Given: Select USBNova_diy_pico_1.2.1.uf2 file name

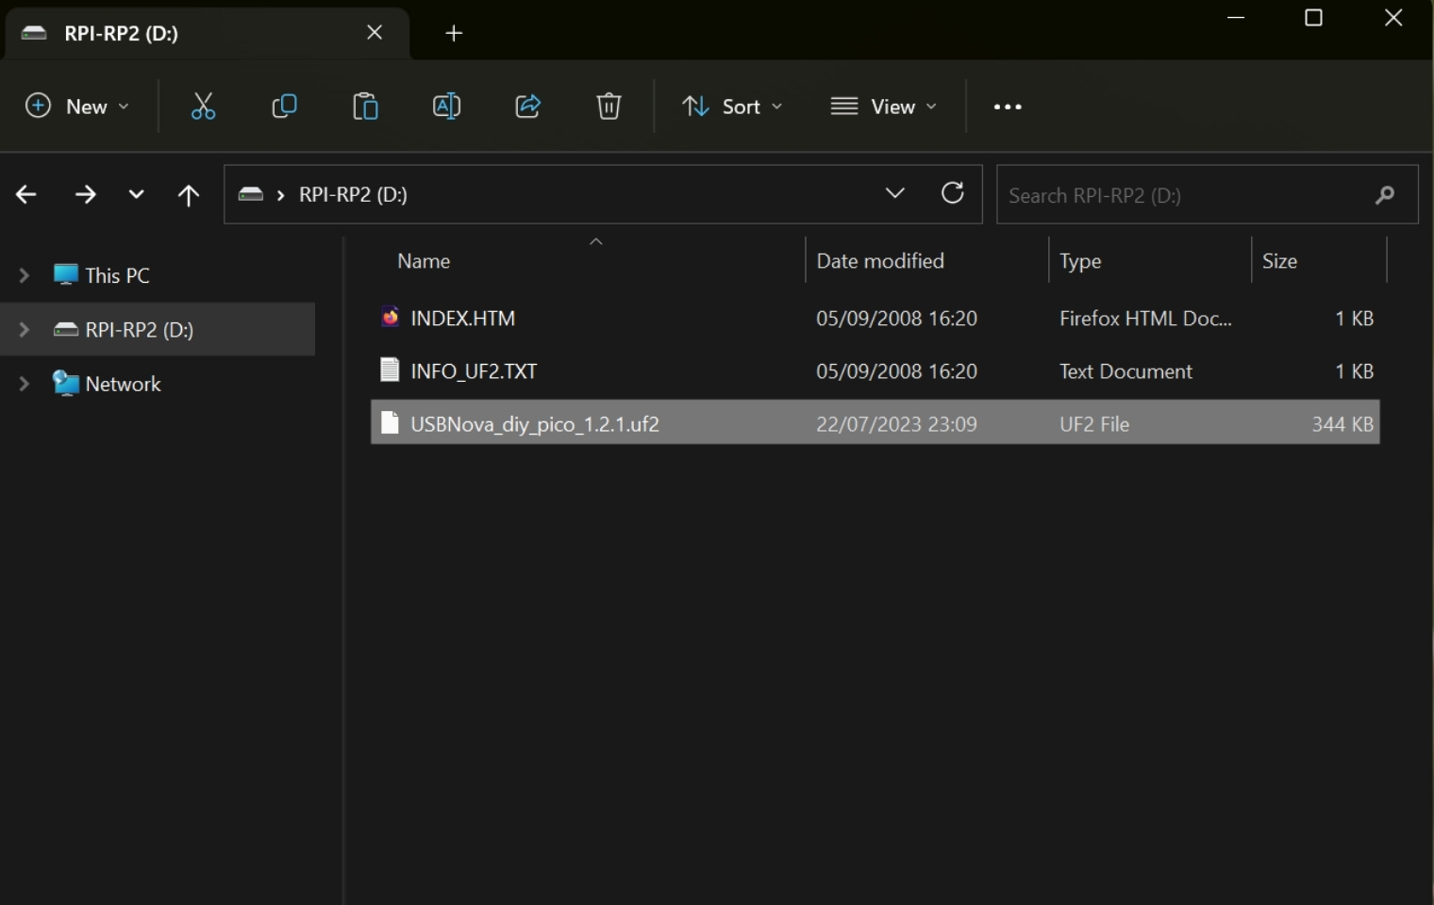Looking at the screenshot, I should [535, 424].
